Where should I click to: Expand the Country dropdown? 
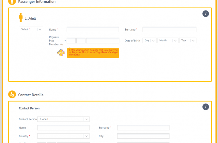tap(63, 136)
